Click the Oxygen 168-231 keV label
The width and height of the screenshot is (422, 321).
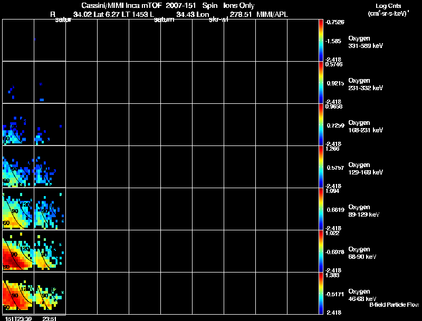[366, 127]
